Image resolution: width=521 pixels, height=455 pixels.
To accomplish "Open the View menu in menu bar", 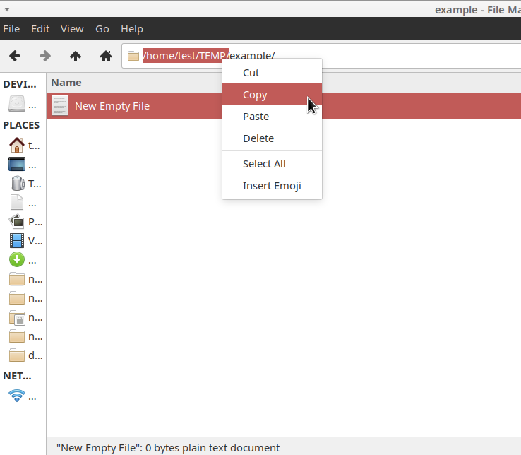I will pyautogui.click(x=72, y=29).
